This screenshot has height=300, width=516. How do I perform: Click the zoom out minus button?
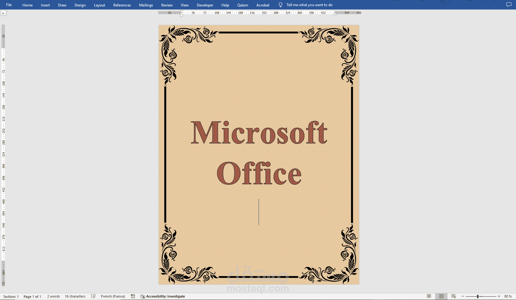463,296
